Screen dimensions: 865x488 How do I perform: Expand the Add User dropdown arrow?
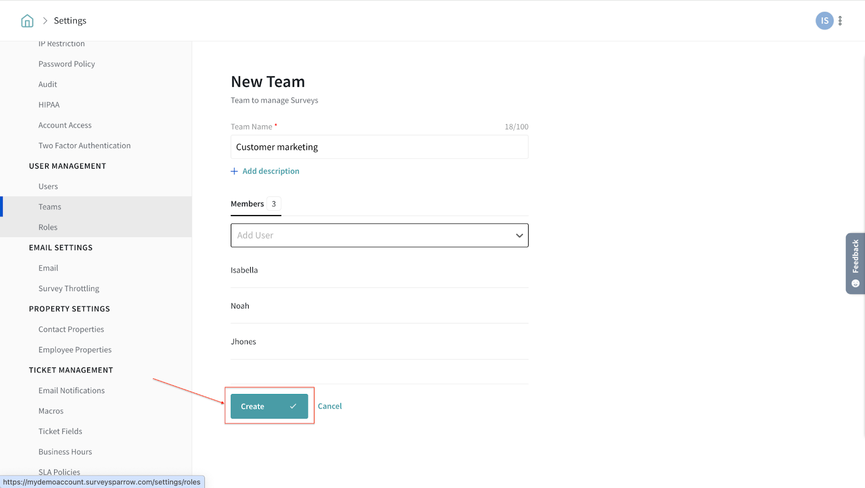(519, 236)
